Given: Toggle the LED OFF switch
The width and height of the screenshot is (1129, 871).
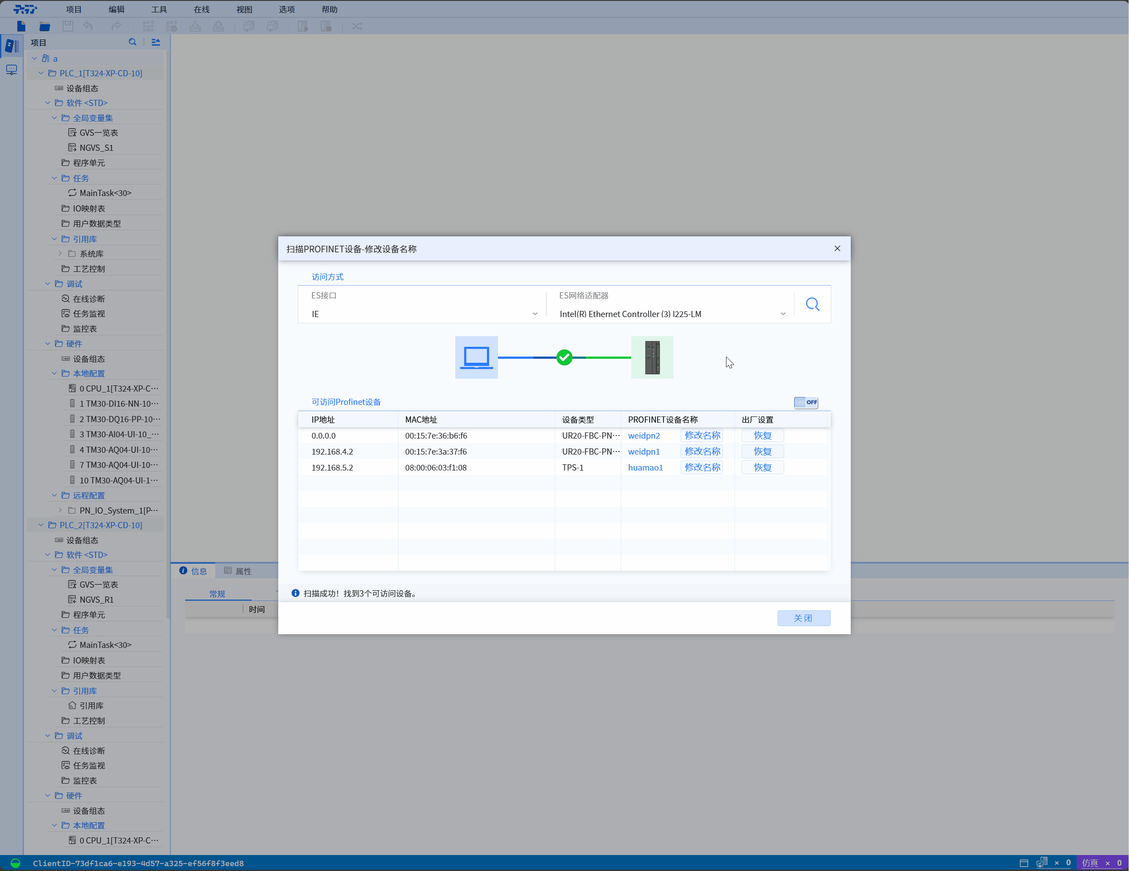Looking at the screenshot, I should 806,402.
